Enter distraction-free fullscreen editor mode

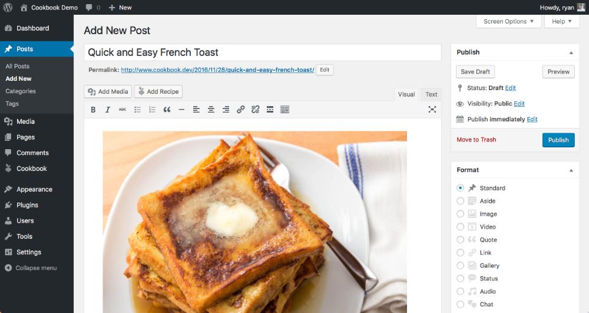(x=432, y=109)
